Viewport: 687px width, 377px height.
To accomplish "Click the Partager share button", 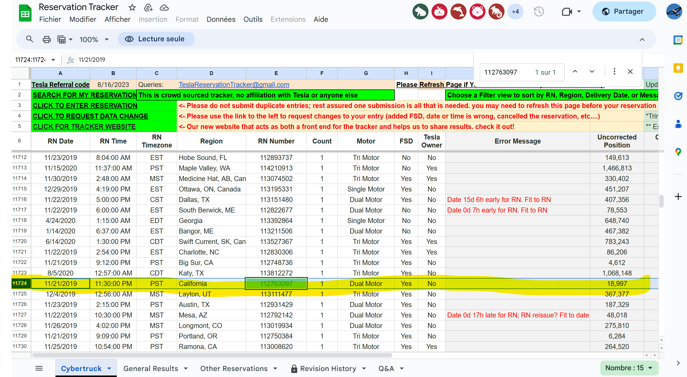I will pos(624,11).
